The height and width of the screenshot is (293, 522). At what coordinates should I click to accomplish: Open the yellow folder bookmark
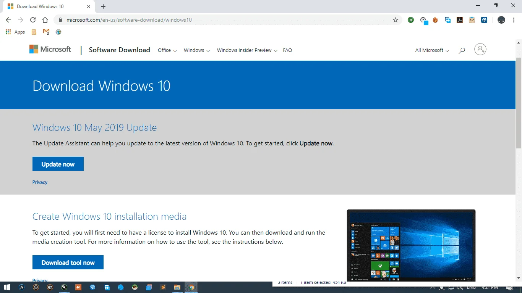click(x=34, y=32)
